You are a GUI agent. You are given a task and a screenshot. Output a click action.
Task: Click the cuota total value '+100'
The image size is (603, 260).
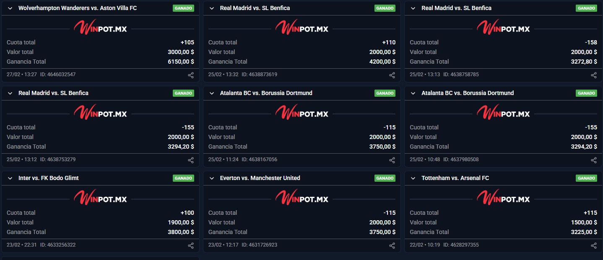click(187, 213)
